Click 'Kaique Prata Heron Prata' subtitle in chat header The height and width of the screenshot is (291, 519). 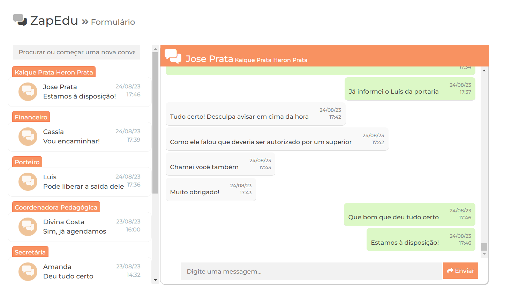pos(271,60)
